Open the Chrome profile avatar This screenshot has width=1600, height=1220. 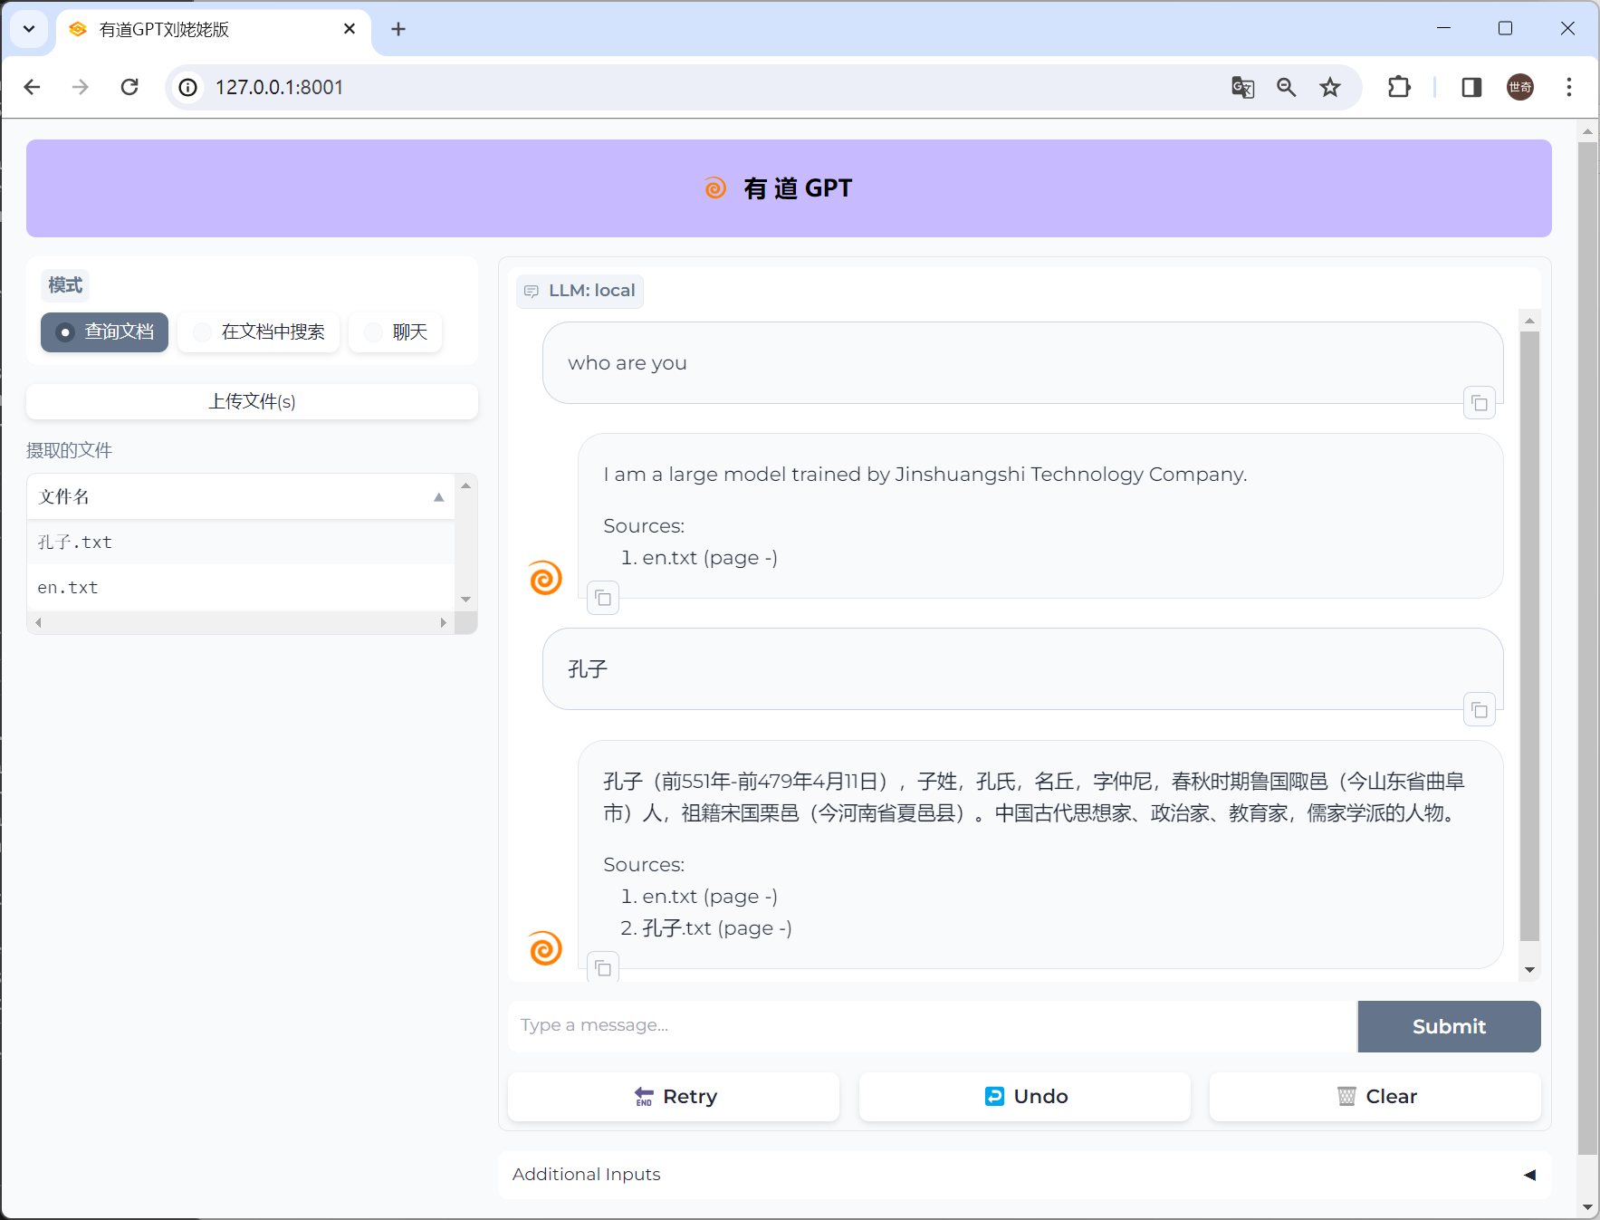tap(1519, 87)
